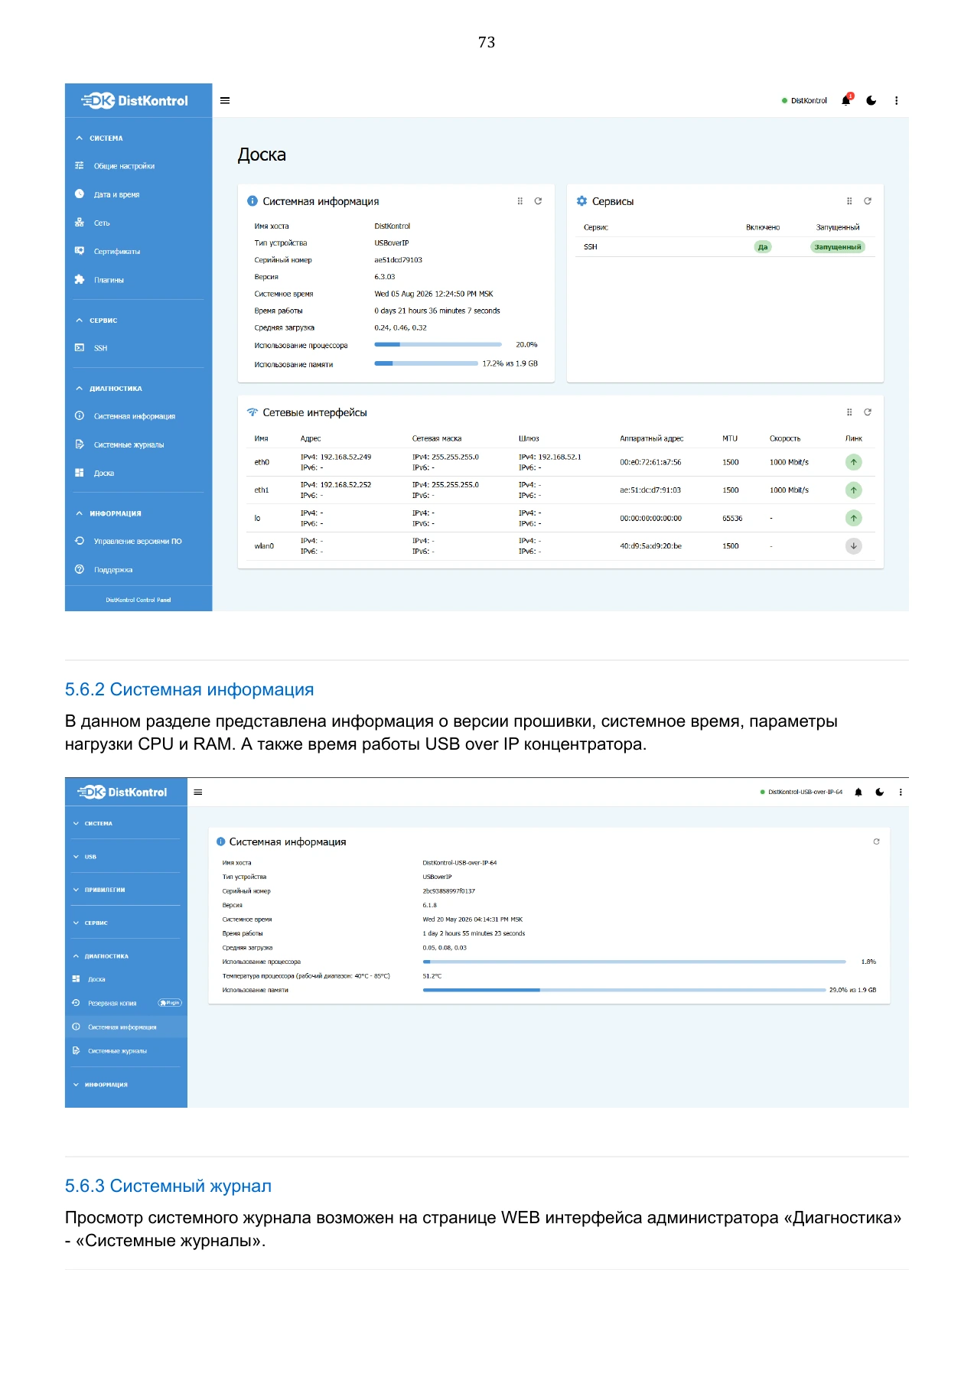
Task: Click the CPU usage bar showing 20.0%
Action: pyautogui.click(x=438, y=345)
